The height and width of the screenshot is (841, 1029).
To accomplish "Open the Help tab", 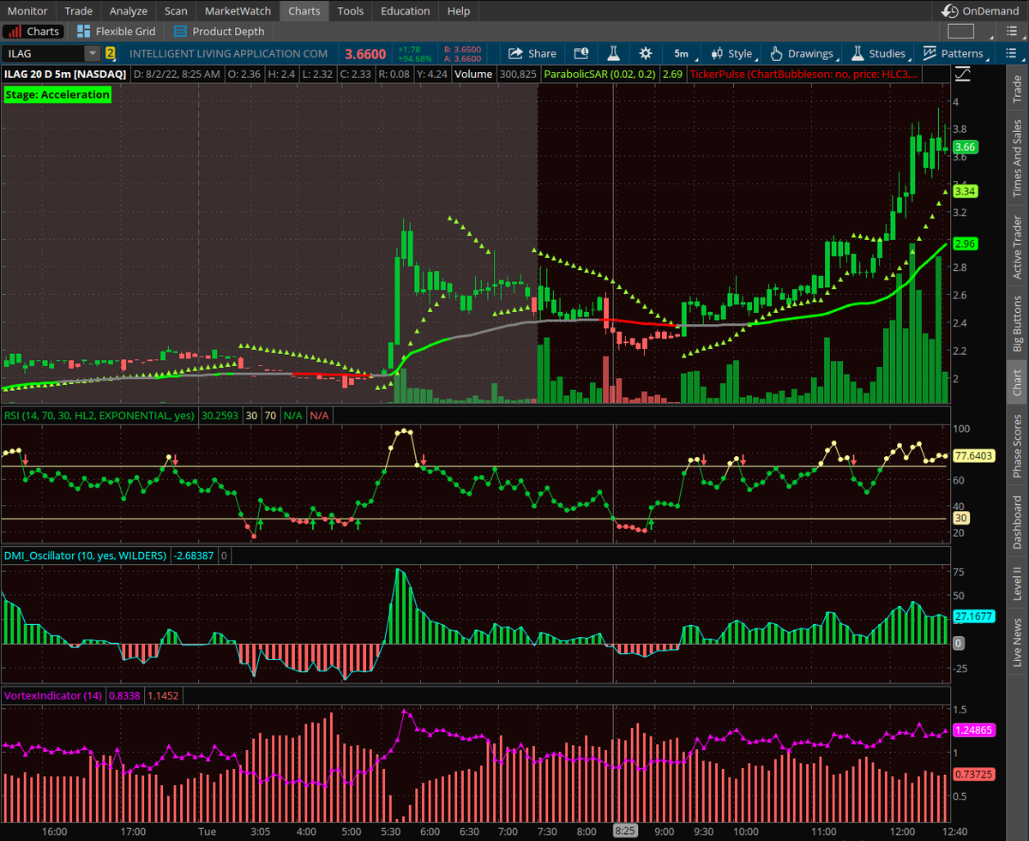I will click(459, 11).
